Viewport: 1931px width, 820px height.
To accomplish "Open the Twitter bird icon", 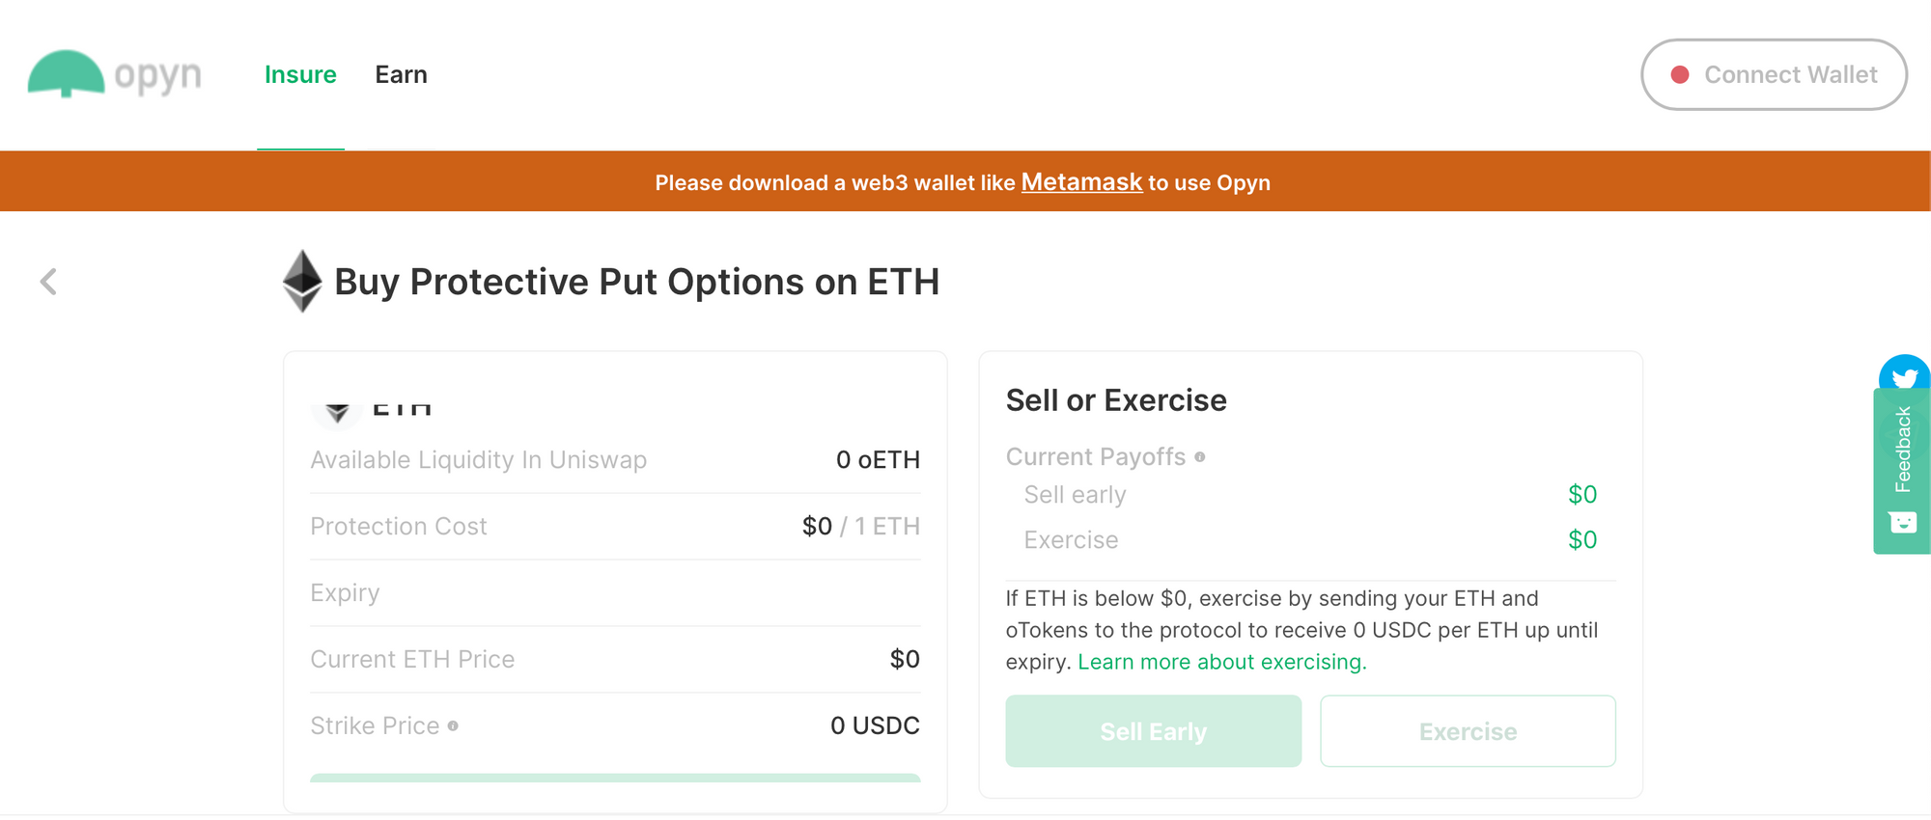I will [1905, 374].
